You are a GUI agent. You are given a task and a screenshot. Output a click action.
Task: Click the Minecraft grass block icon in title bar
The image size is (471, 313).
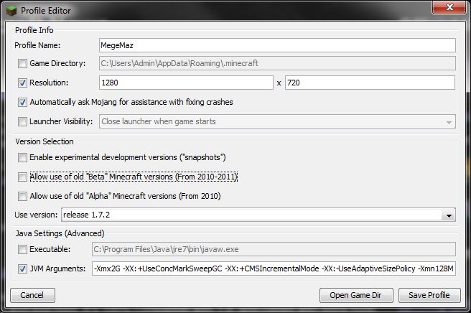pos(11,11)
